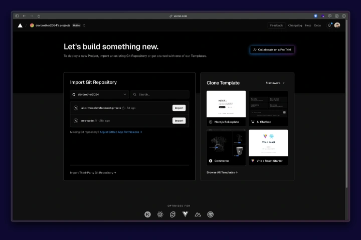Click the Vercel triangle logo
Viewport: 361px width, 240px height.
[x=20, y=25]
